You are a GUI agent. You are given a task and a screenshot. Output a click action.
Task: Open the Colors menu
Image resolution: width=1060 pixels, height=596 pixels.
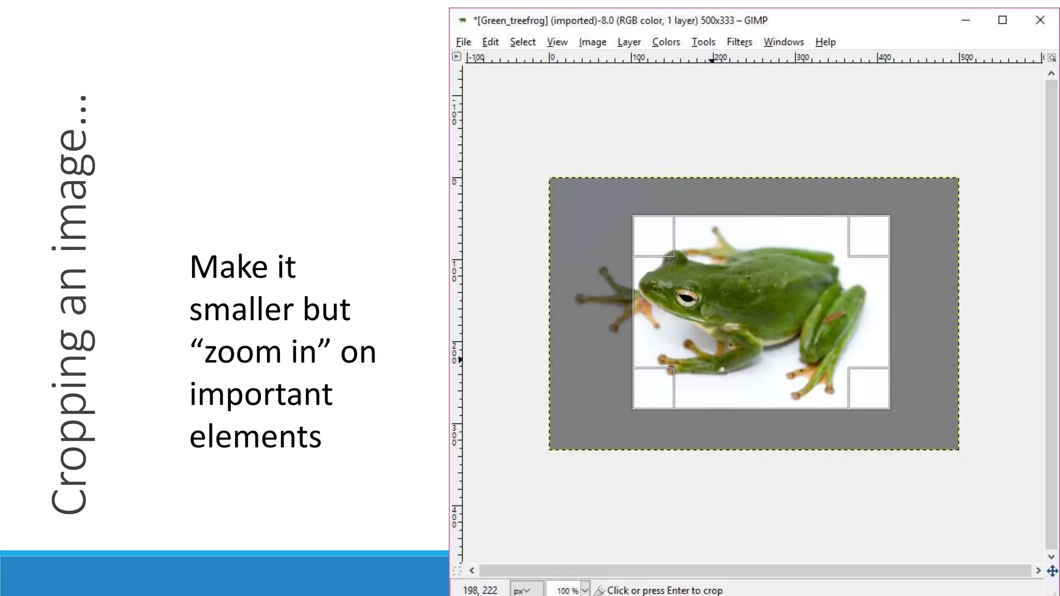[666, 42]
